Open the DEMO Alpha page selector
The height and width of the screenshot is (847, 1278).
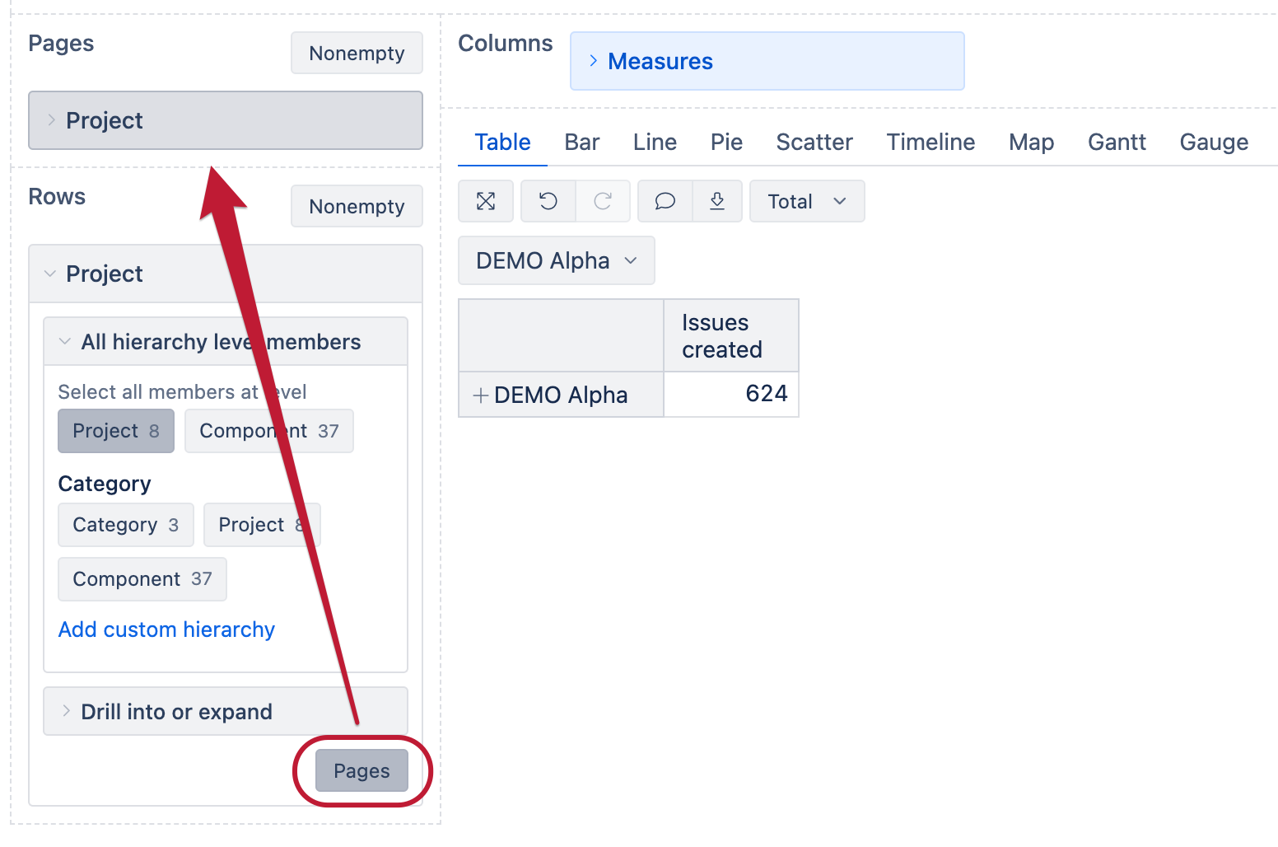[x=557, y=260]
